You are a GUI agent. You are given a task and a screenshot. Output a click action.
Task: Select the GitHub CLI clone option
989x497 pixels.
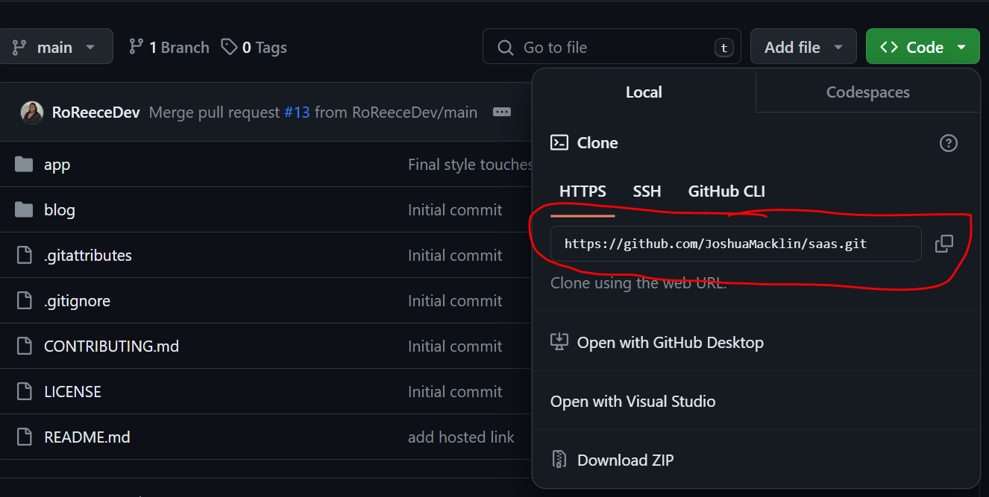tap(726, 191)
